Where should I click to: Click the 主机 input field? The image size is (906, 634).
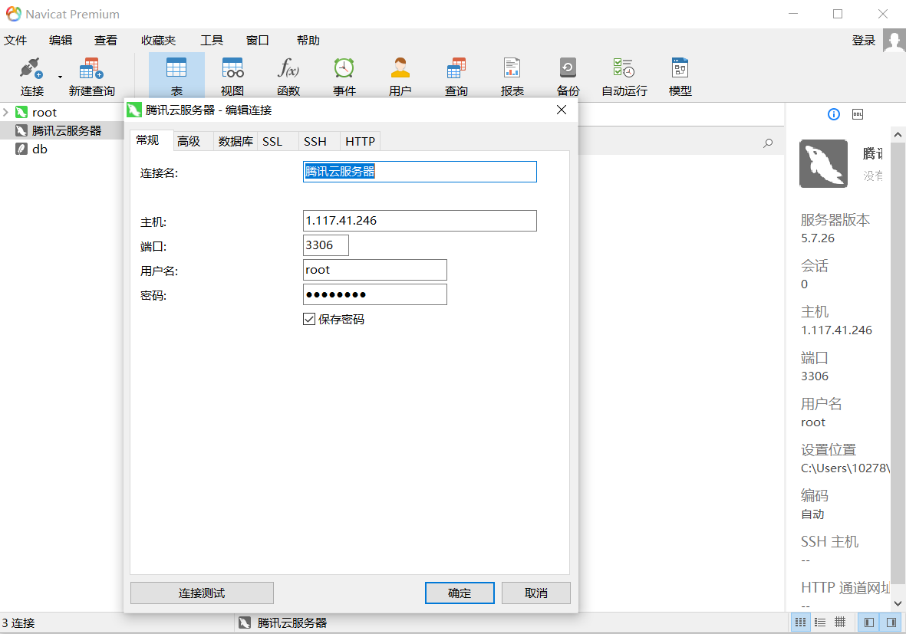coord(420,221)
